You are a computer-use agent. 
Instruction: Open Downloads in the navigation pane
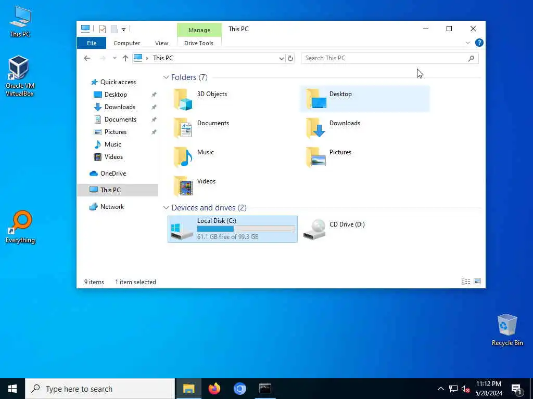(120, 107)
